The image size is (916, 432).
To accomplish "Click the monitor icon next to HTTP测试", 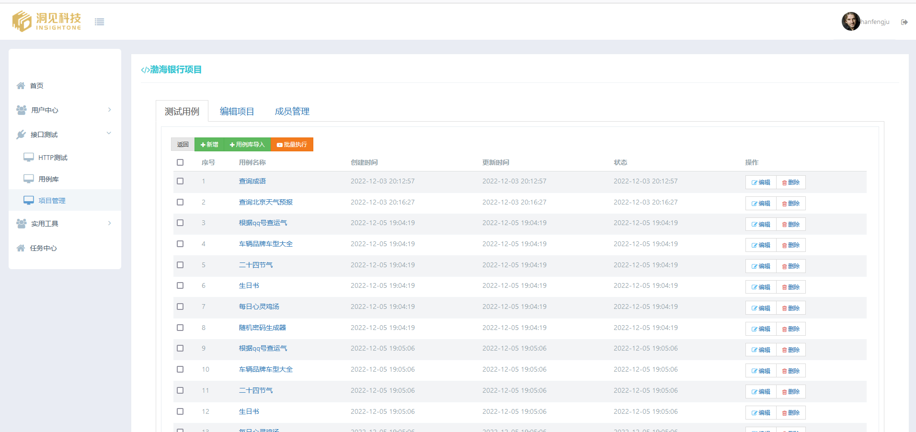I will (29, 157).
